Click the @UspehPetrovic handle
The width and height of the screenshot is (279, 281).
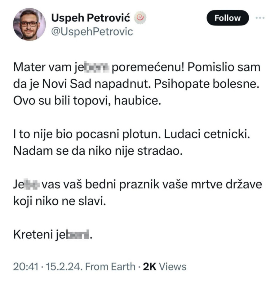(x=92, y=31)
